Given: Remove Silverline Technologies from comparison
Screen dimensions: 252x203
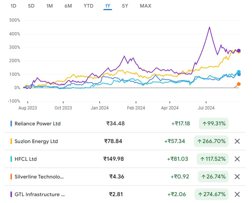Looking at the screenshot, I should click(x=237, y=177).
